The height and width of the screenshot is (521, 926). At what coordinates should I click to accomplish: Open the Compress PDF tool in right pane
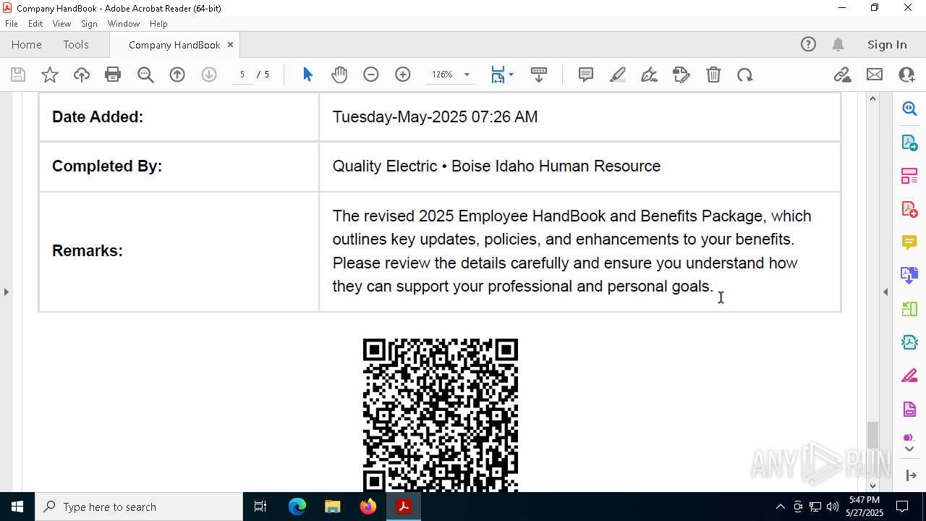[x=909, y=342]
